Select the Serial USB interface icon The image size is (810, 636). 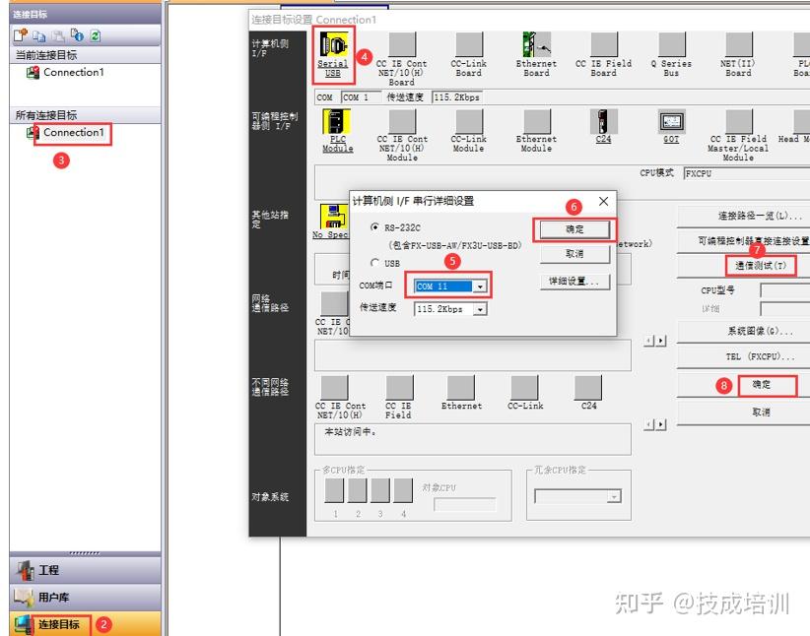(333, 45)
